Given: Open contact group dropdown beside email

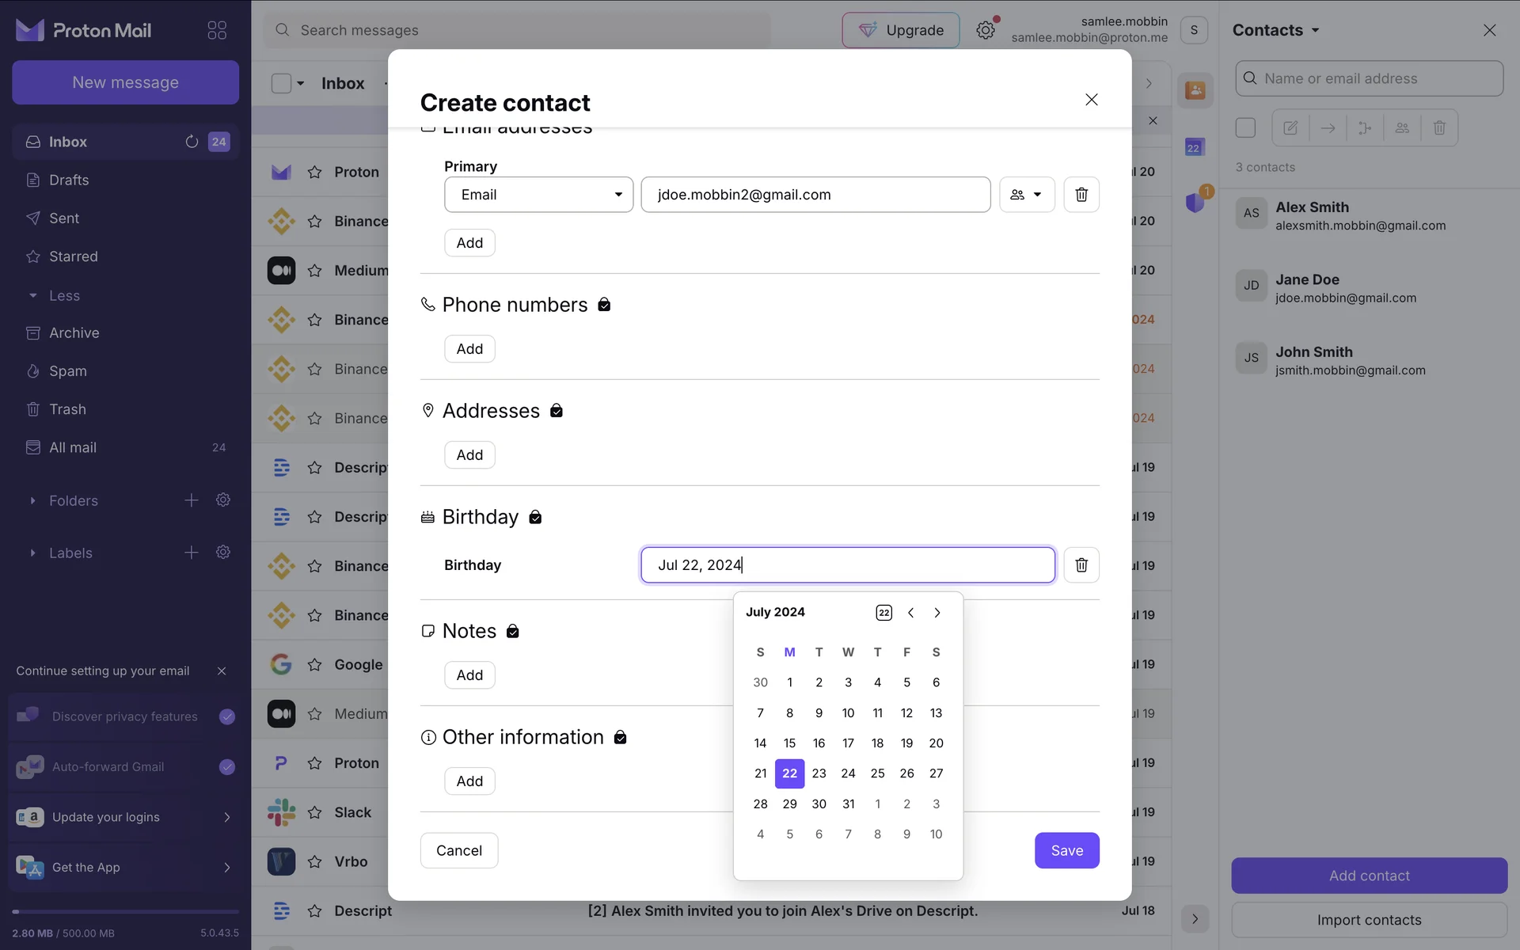Looking at the screenshot, I should point(1027,195).
